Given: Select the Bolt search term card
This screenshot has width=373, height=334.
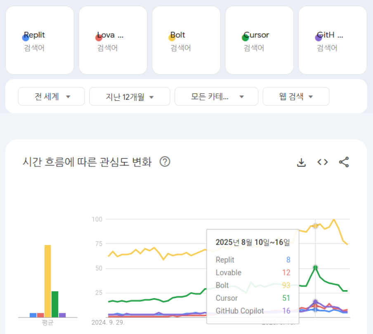Looking at the screenshot, I should [x=186, y=40].
